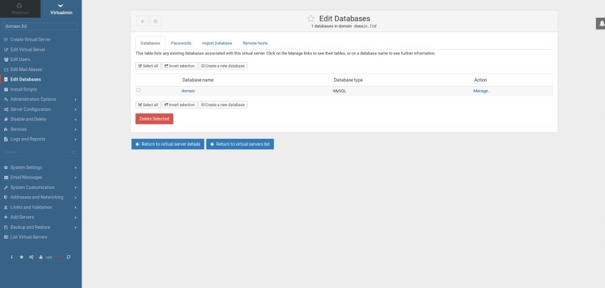Open the Import Database tab
This screenshot has height=288, width=605.
coord(217,43)
